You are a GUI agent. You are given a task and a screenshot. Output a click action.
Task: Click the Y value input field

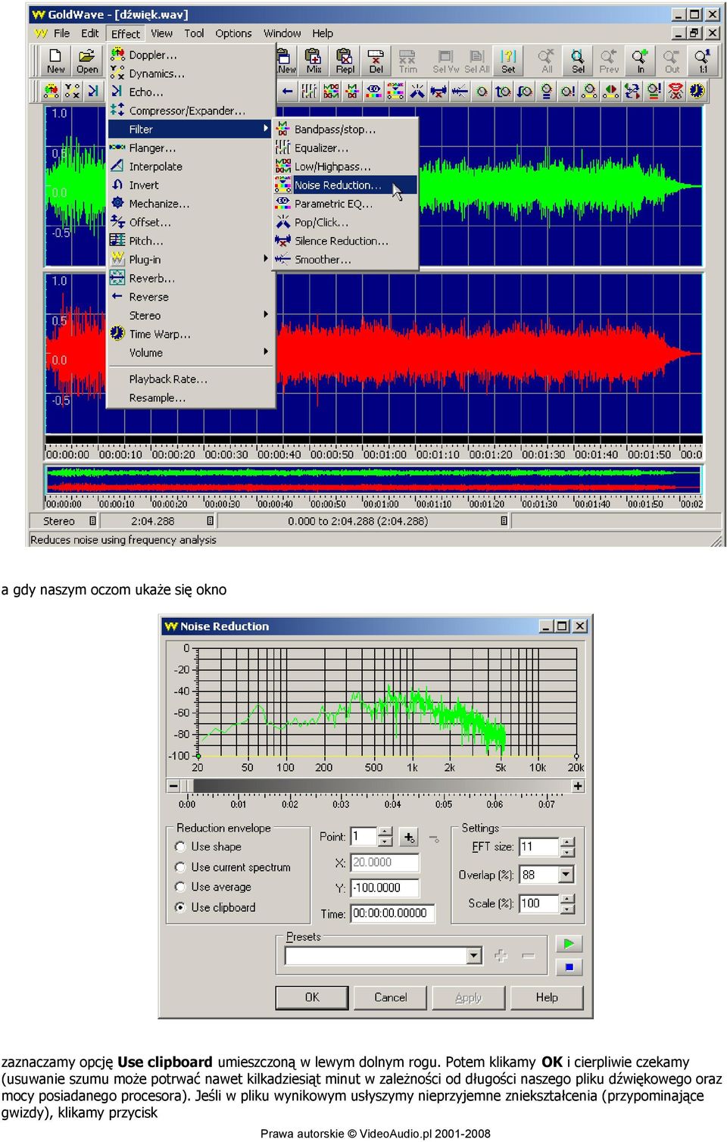coord(385,888)
